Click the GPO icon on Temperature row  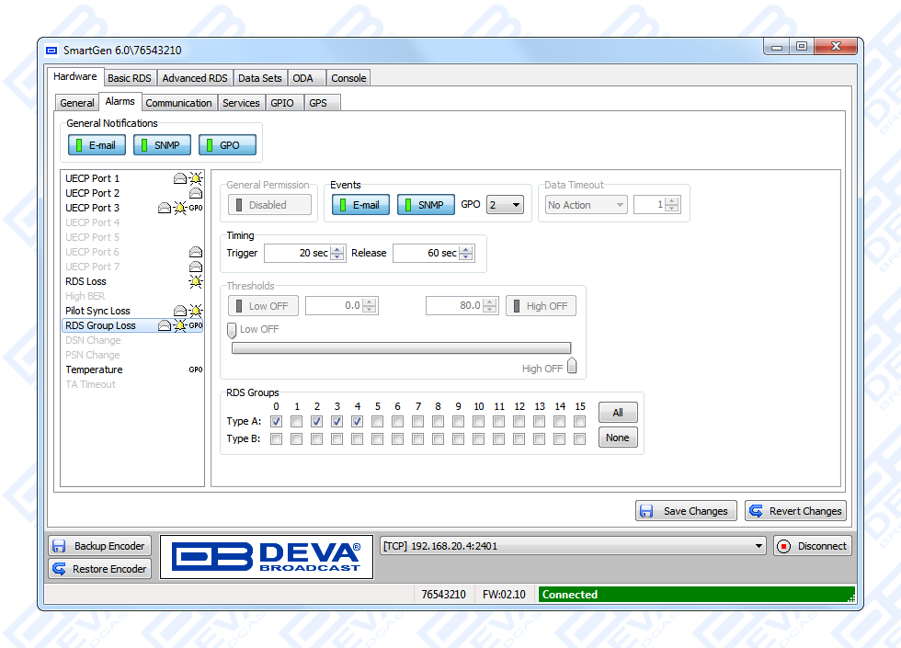[195, 369]
